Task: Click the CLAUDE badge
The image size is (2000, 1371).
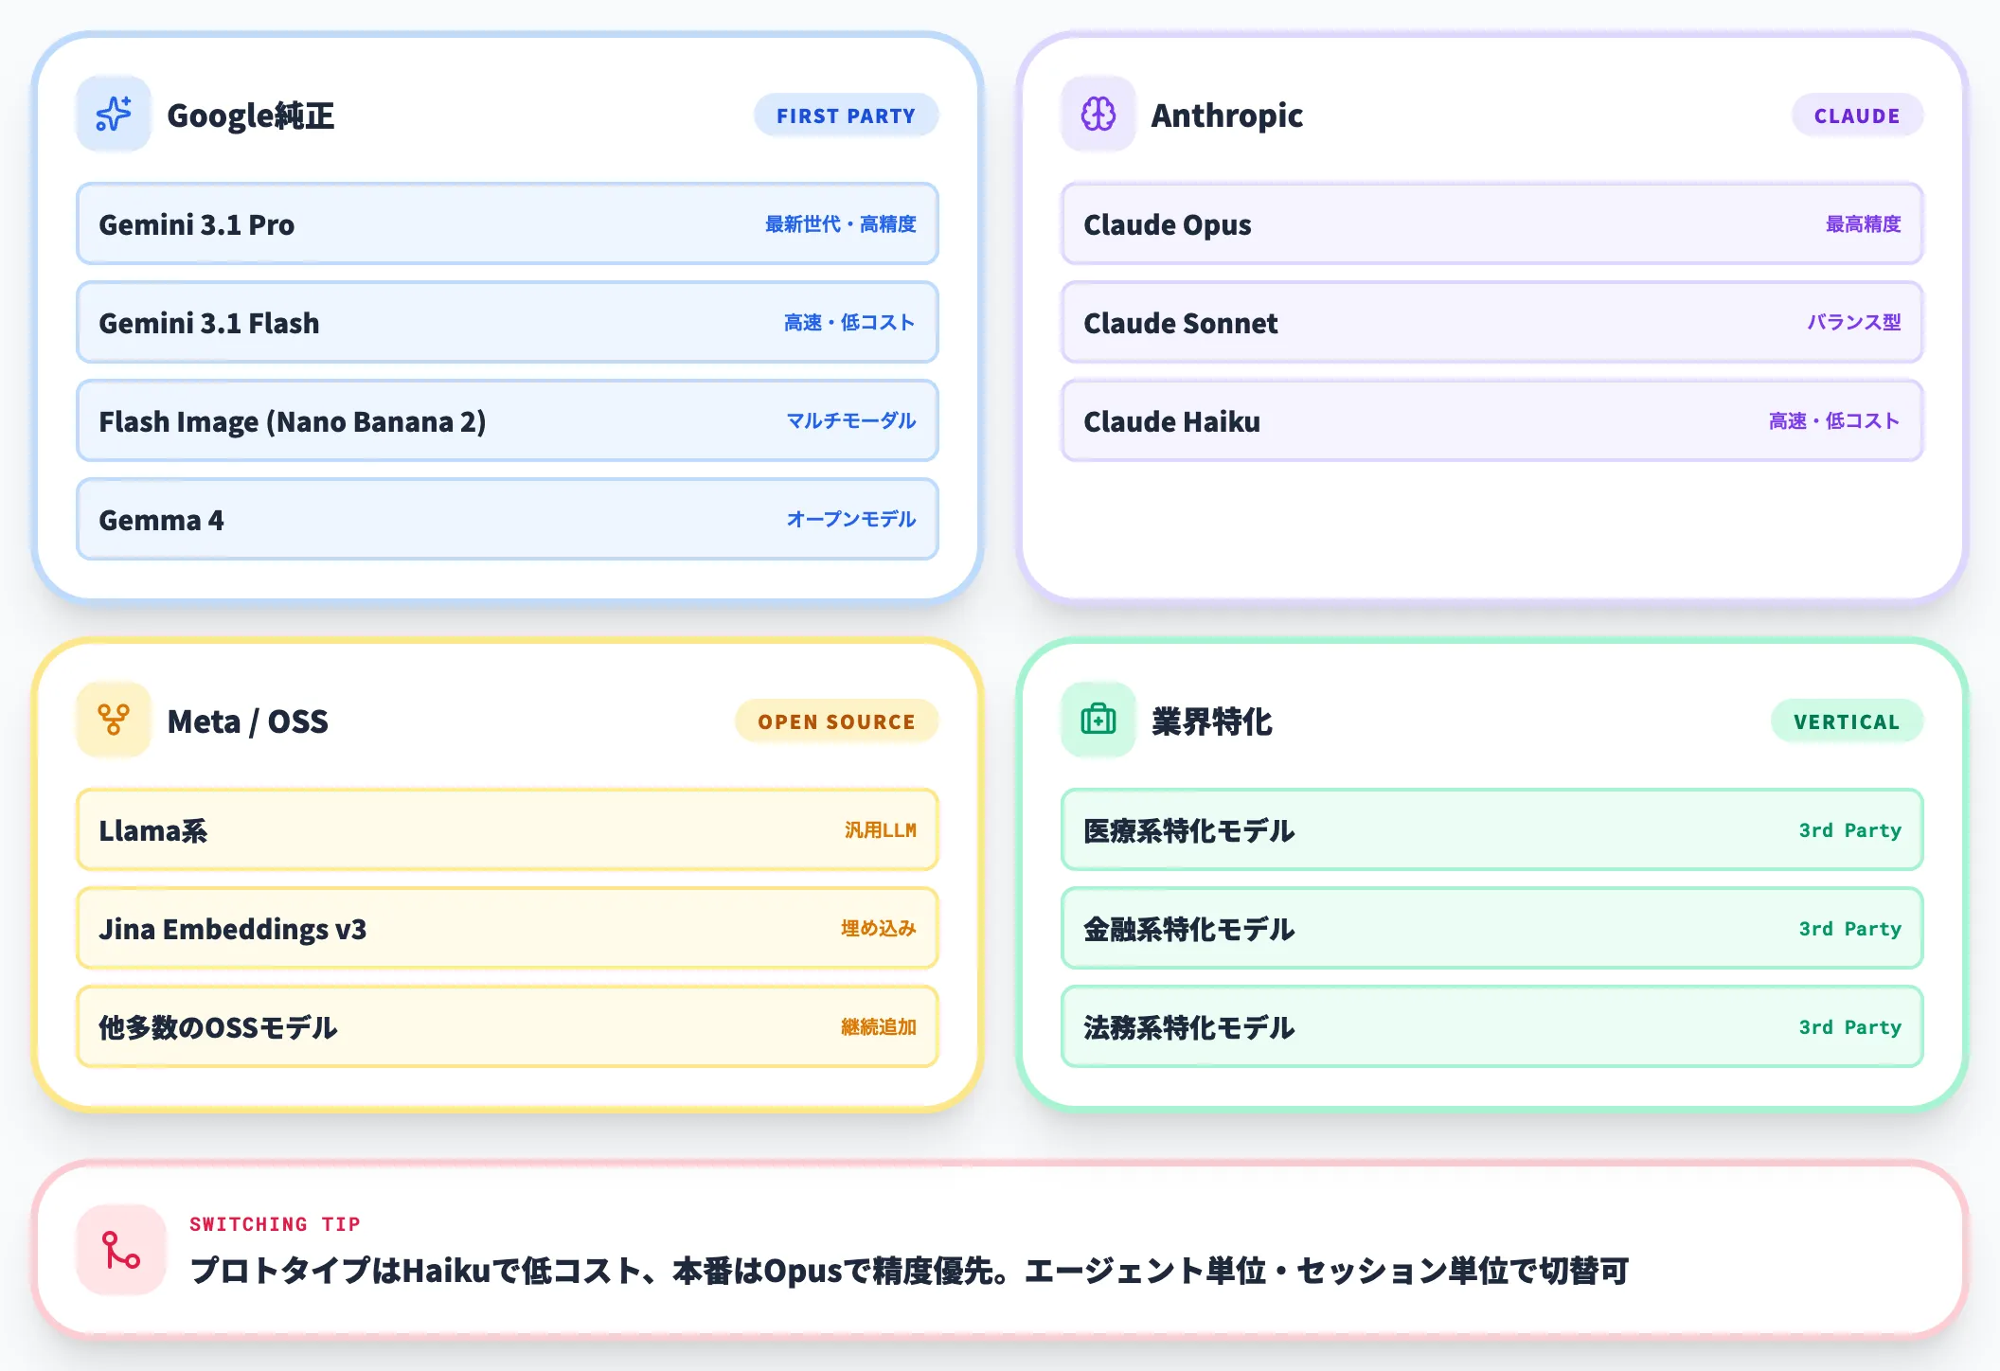Action: pyautogui.click(x=1856, y=116)
